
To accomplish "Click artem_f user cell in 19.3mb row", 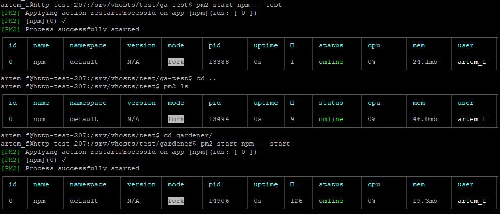I will (x=471, y=201).
